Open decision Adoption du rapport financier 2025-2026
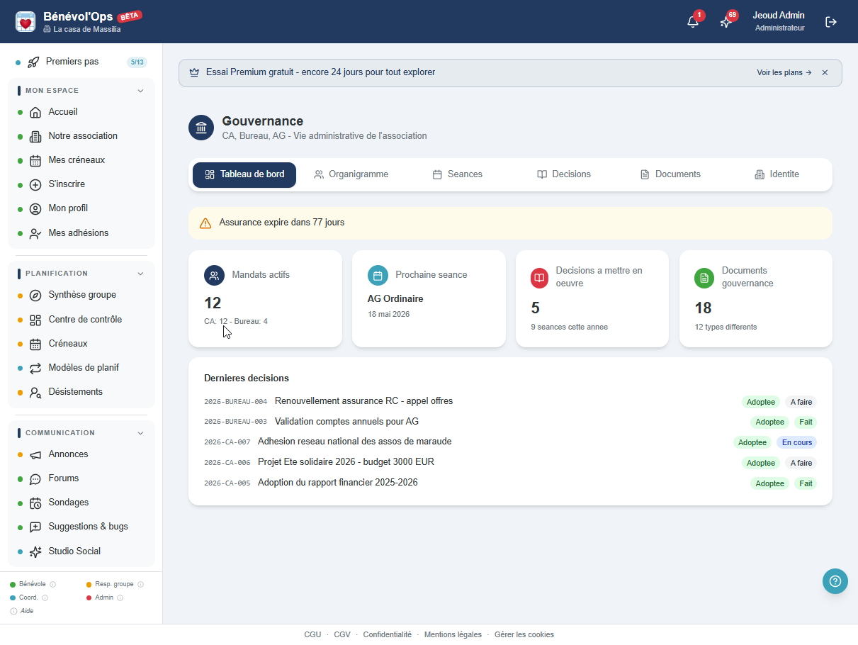Viewport: 858px width, 645px height. [x=337, y=483]
